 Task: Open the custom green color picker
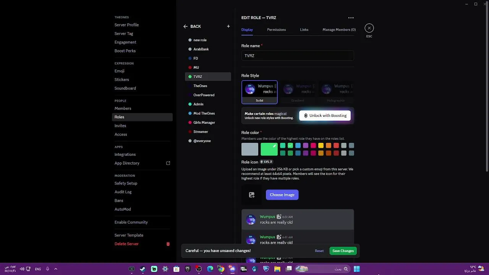coord(269,149)
